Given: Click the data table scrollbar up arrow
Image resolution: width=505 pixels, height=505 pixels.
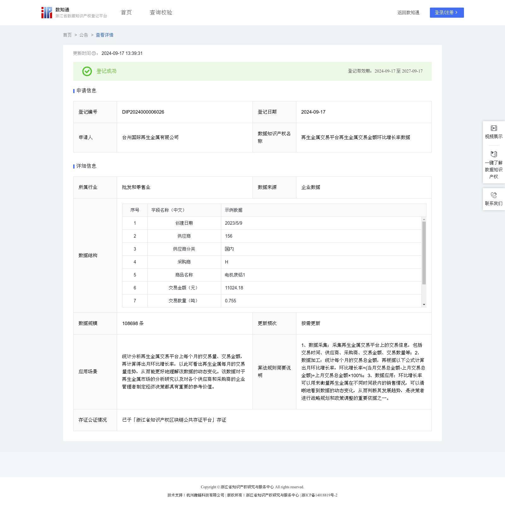Looking at the screenshot, I should coord(424,219).
